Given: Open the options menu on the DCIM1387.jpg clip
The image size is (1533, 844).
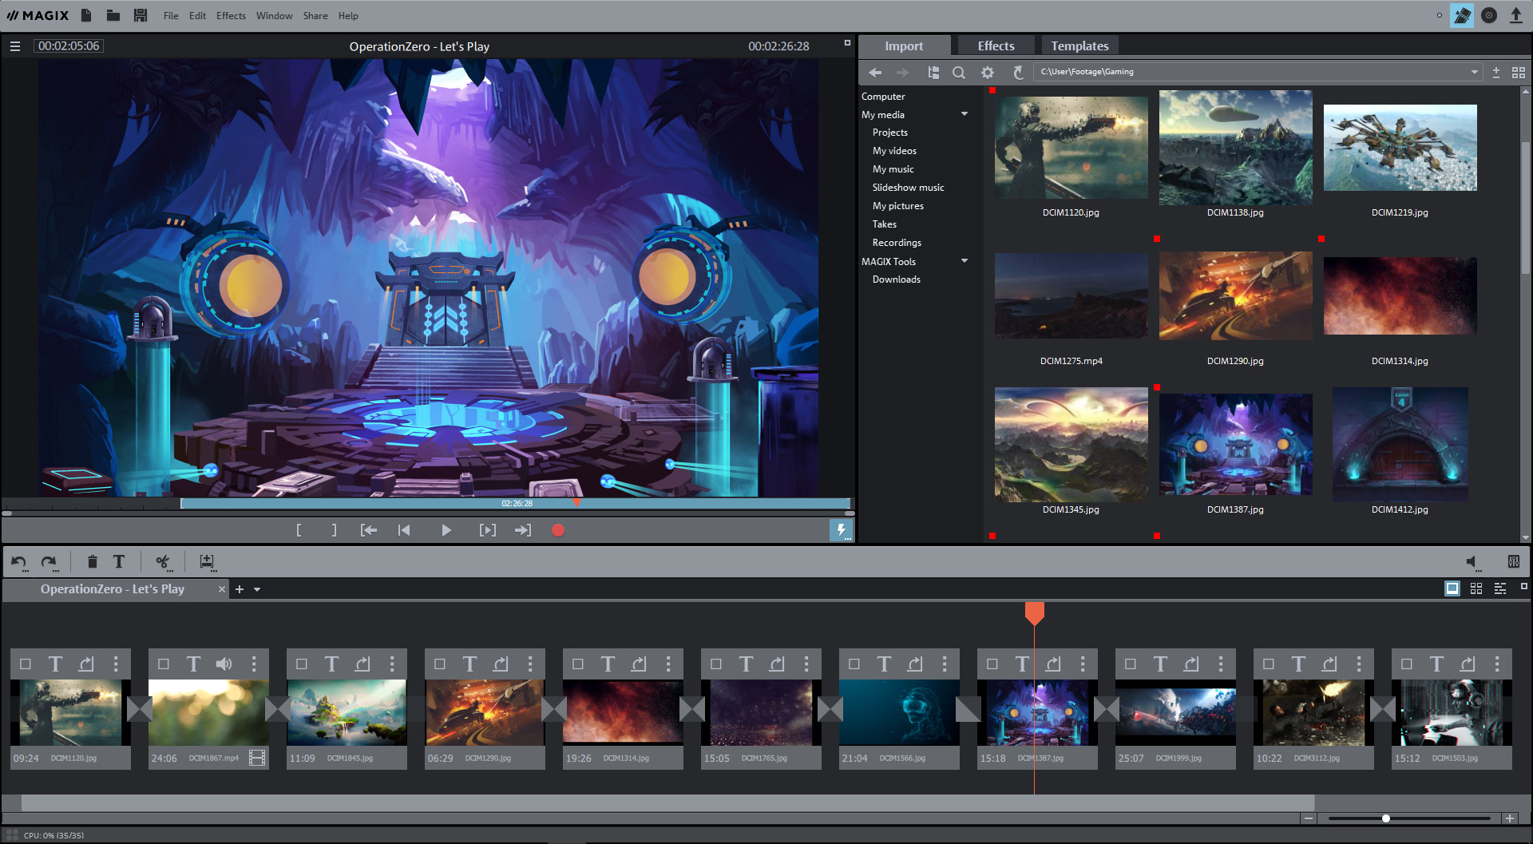Looking at the screenshot, I should point(1083,663).
